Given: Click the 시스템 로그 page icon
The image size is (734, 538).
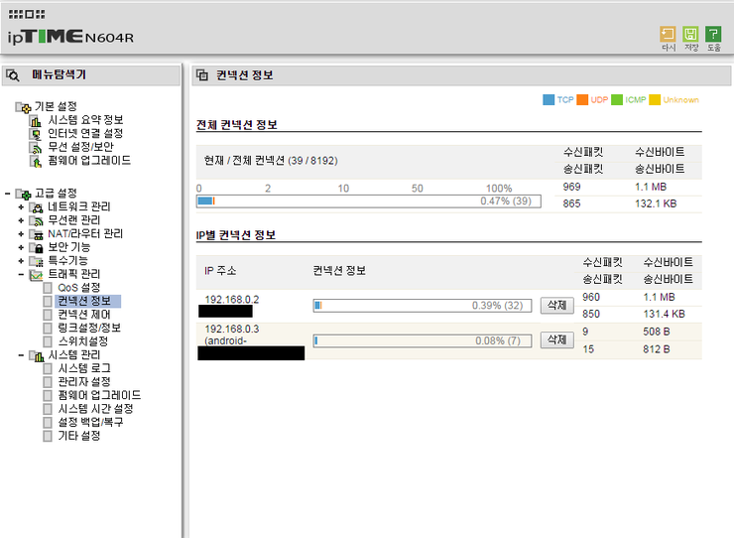Looking at the screenshot, I should [x=48, y=369].
